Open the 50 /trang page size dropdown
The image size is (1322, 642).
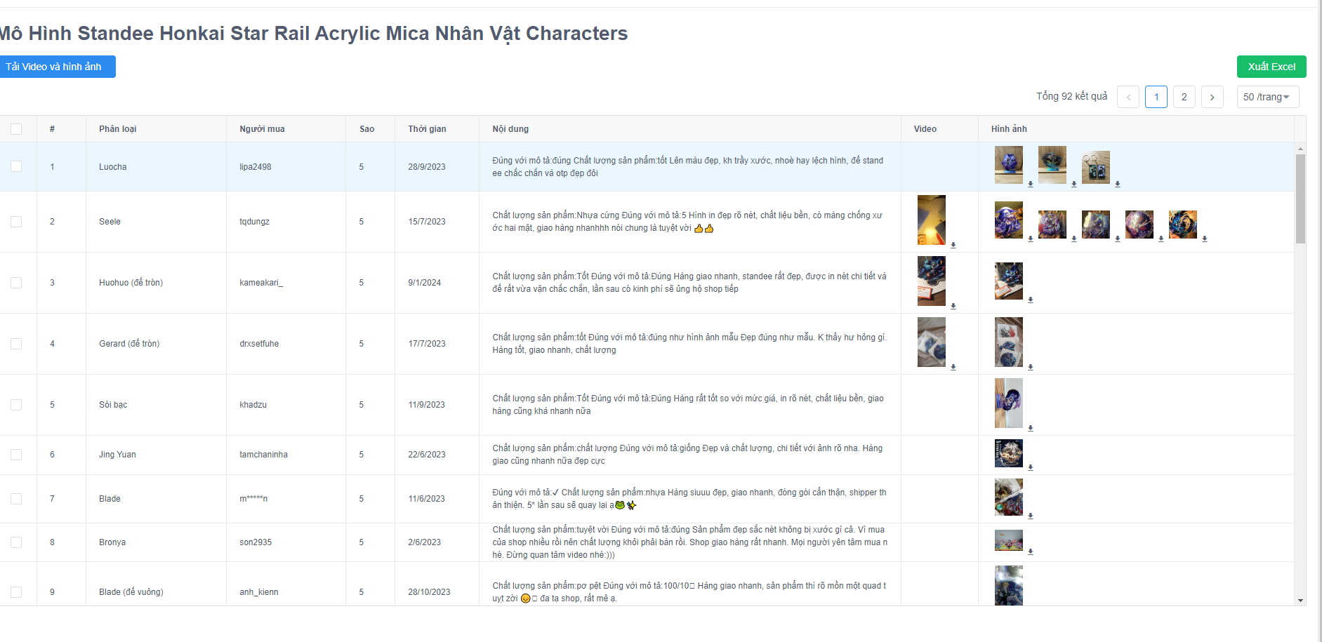click(x=1268, y=97)
